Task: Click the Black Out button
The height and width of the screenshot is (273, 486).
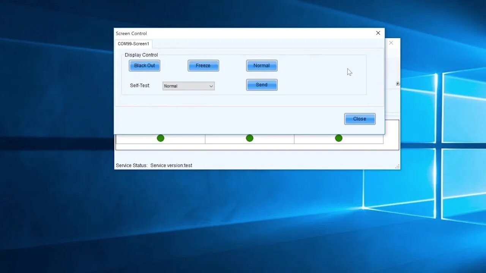Action: pyautogui.click(x=144, y=66)
